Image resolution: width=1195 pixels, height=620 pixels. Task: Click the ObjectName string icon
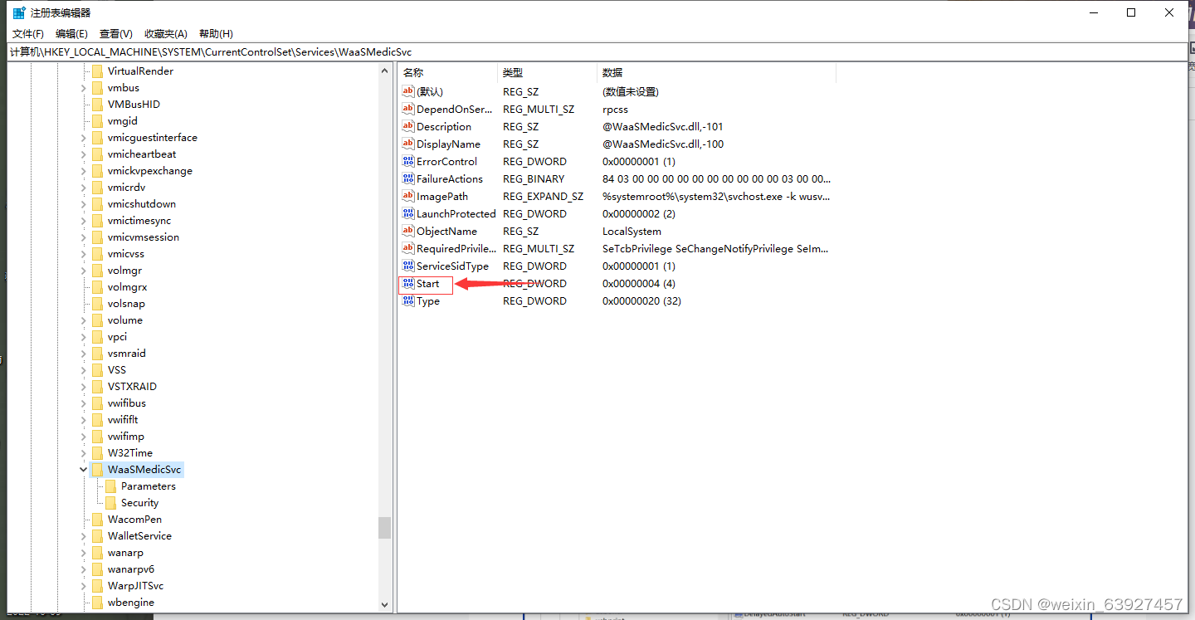tap(407, 231)
